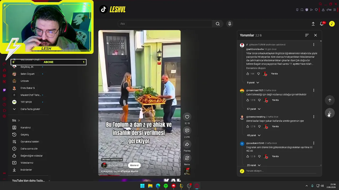Dislike @yusufyalcin5248's comment
Image resolution: width=339 pixels, height=190 pixels.
coord(259,156)
